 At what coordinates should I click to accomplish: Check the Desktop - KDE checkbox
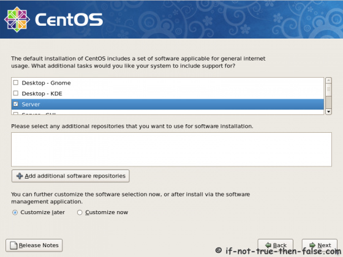coord(16,93)
